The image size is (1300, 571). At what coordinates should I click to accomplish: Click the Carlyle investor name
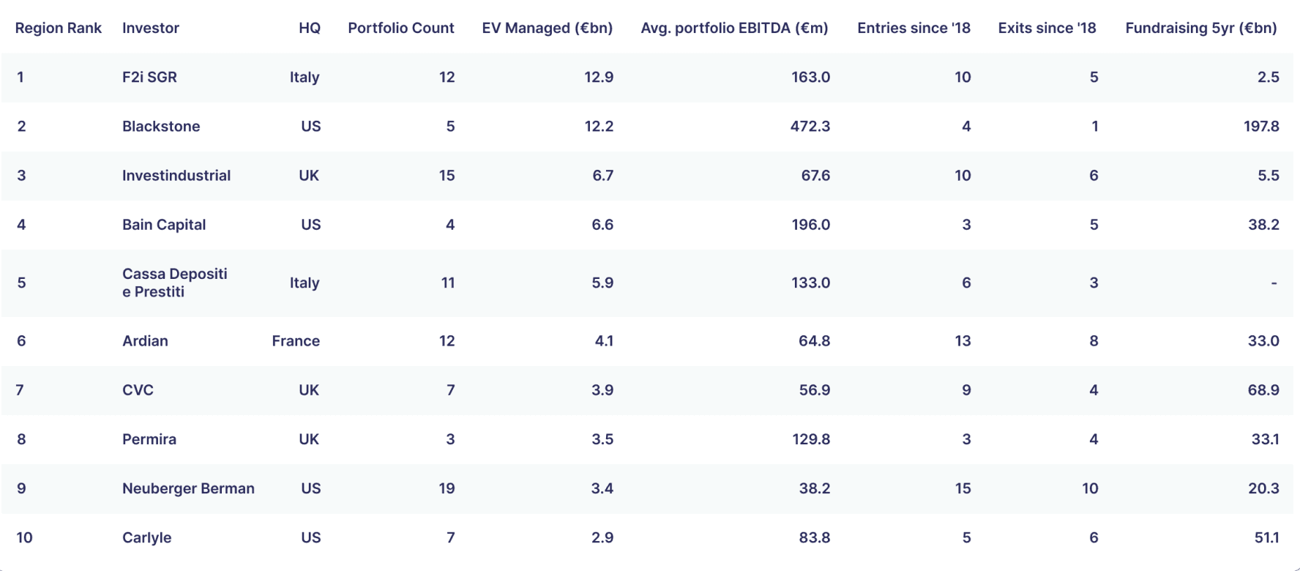click(147, 537)
